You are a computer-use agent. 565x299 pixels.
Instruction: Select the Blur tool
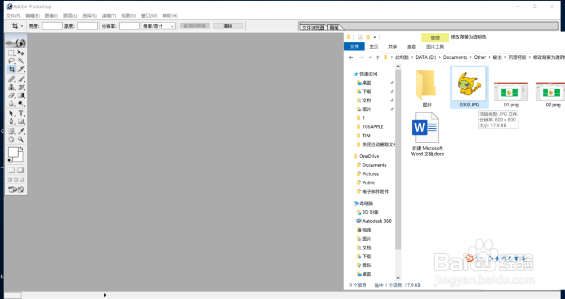pyautogui.click(x=11, y=103)
